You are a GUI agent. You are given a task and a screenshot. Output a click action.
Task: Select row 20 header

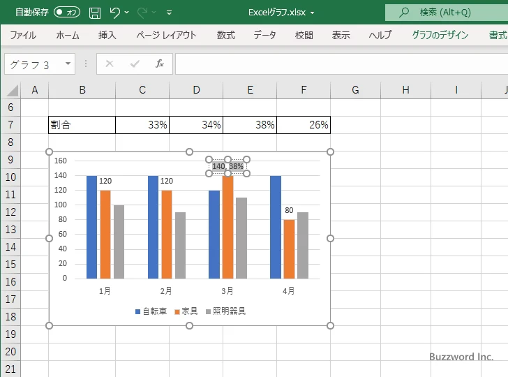tap(10, 352)
